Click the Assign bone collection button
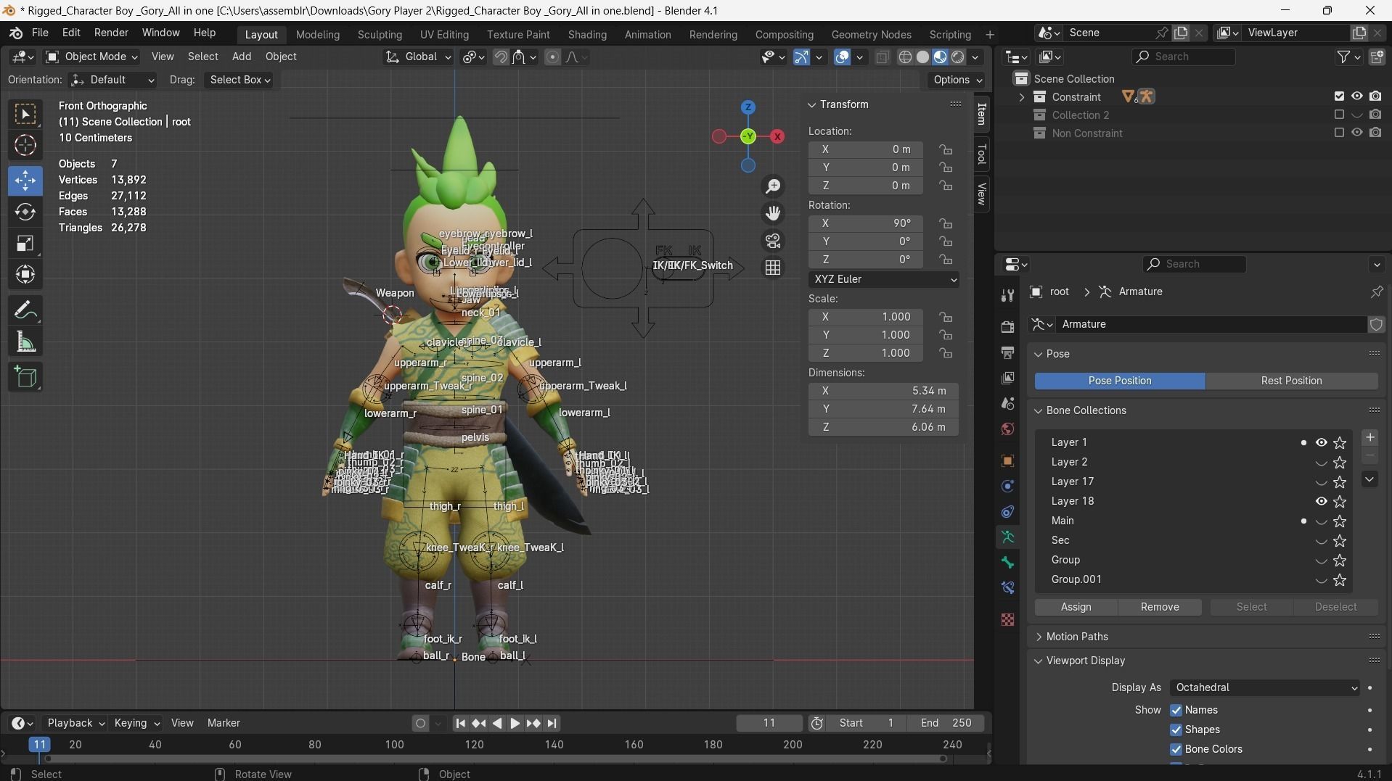Image resolution: width=1392 pixels, height=781 pixels. coord(1076,607)
